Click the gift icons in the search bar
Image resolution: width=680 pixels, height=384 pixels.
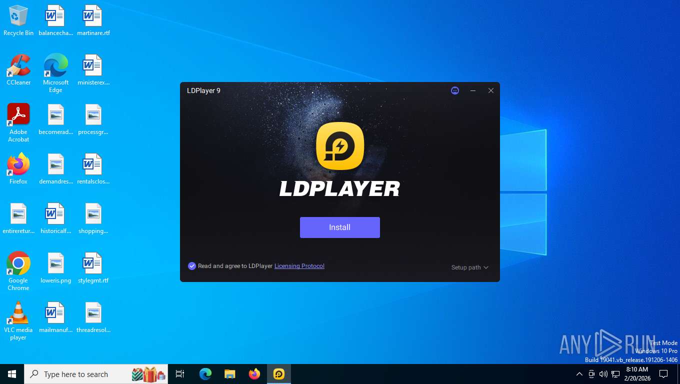point(148,374)
